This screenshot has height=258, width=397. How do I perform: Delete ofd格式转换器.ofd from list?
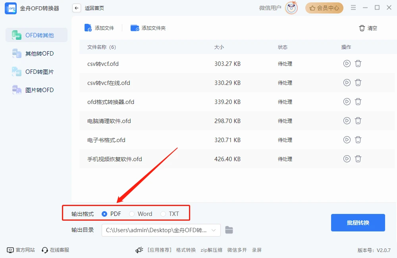coord(358,102)
